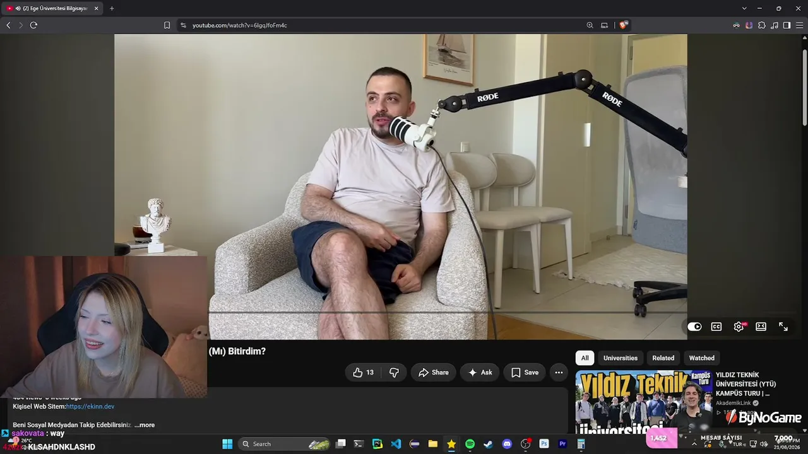Open a new browser tab

click(x=112, y=8)
